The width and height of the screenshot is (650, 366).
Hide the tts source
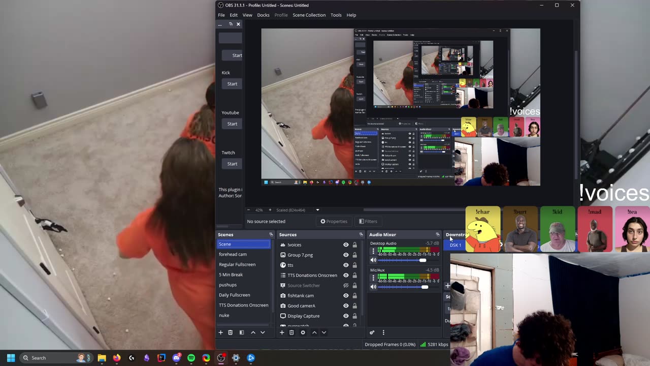tap(346, 265)
